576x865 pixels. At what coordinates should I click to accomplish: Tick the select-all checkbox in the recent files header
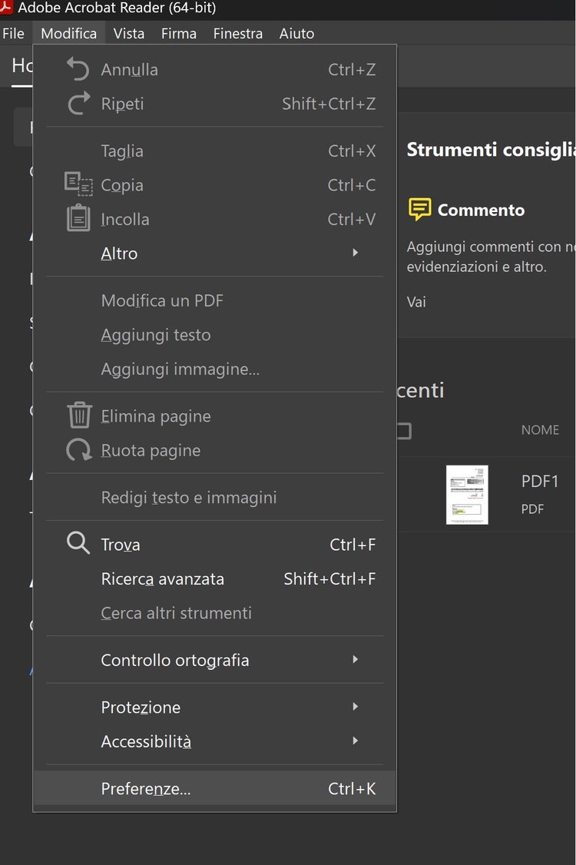404,430
